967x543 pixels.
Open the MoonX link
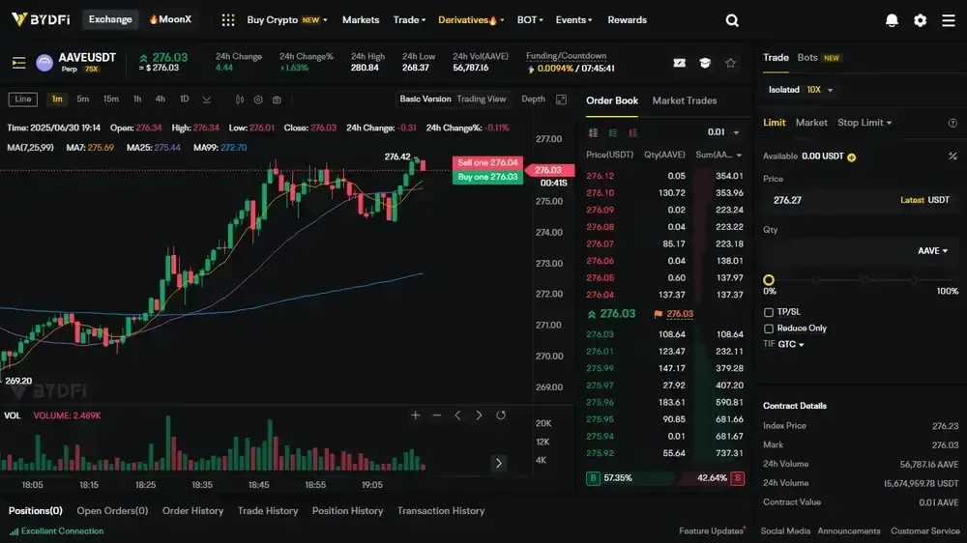tap(170, 19)
